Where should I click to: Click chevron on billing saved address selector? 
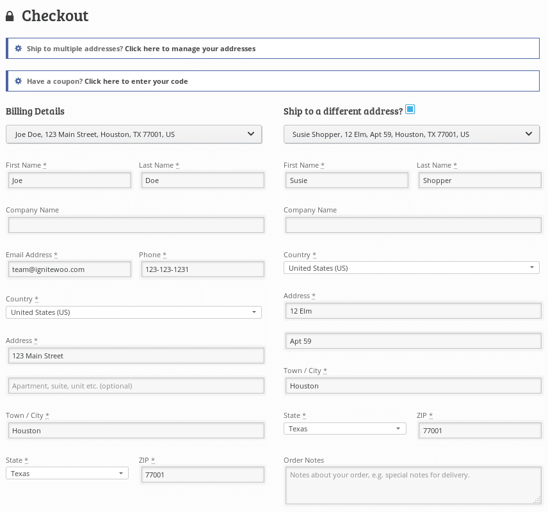[x=251, y=134]
